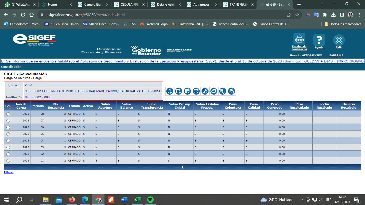Screen dimensions: 365x205
Task: Click the 'C' with checkmark icon
Action: (x=223, y=91)
